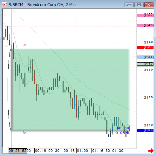Click the red 3138 price marker
This screenshot has height=156, width=156.
pos(145,47)
